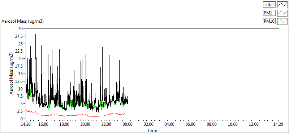Select the Total legend label
The height and width of the screenshot is (133, 289).
coord(269,4)
